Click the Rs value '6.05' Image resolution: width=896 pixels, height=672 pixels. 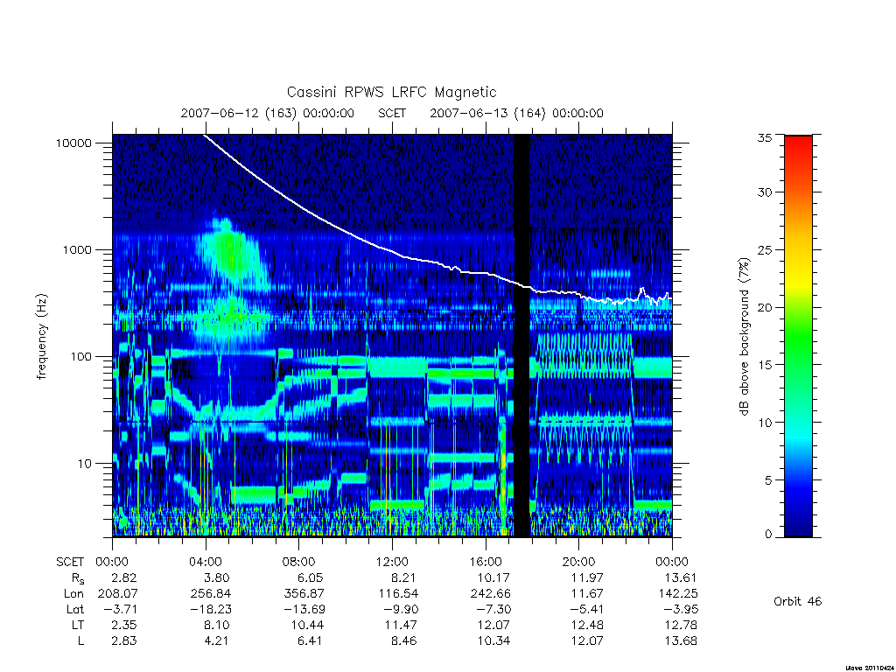click(310, 577)
